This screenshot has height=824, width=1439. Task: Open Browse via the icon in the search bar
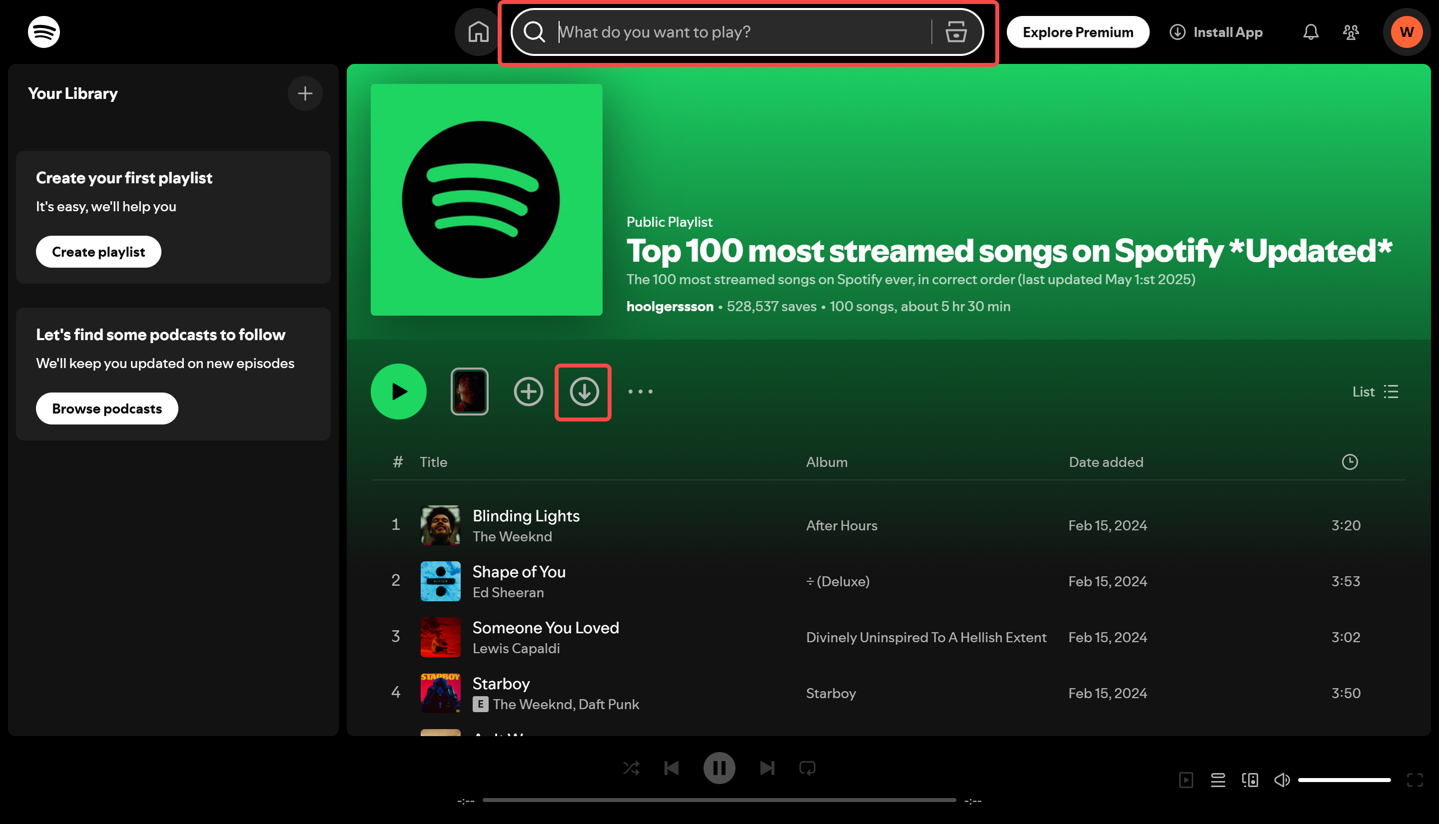click(x=956, y=31)
